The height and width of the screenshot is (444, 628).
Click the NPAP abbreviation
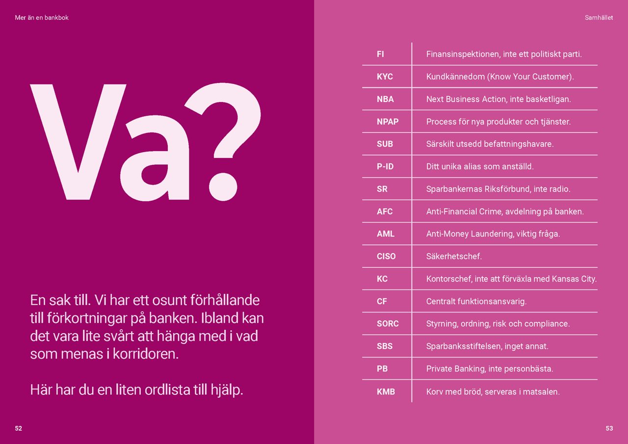[388, 122]
